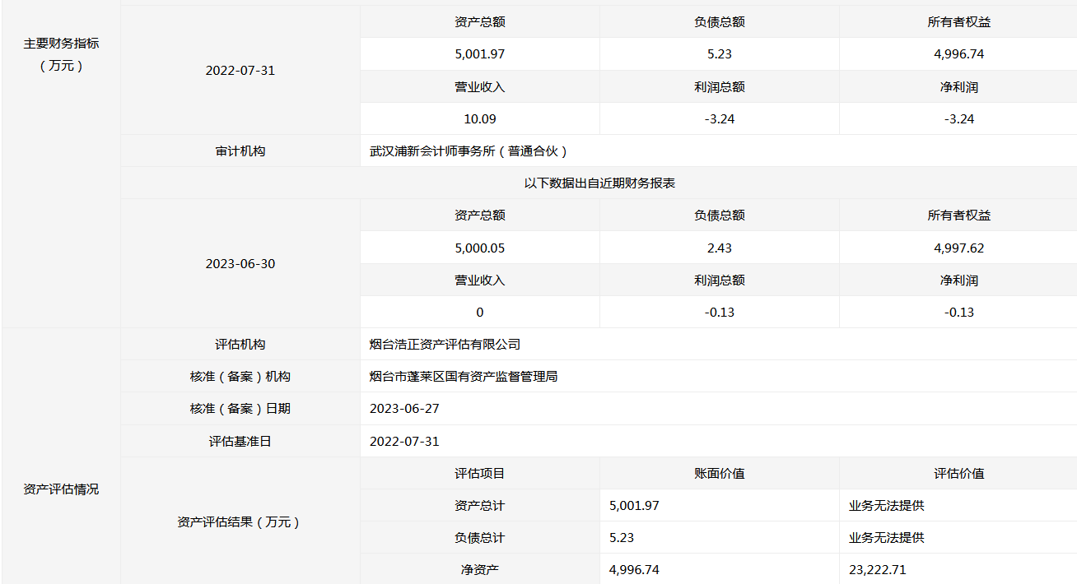Select the 4,997.62 owner's equity value

click(958, 248)
